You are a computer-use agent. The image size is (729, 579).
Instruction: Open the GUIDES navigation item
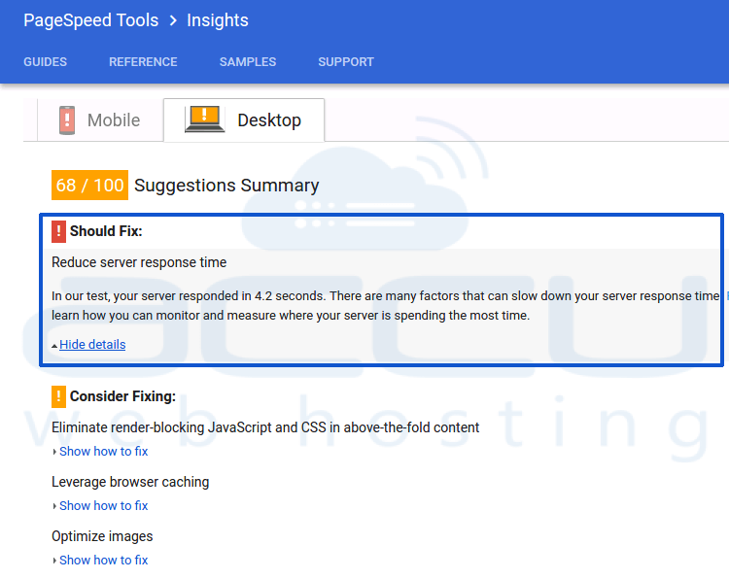(45, 62)
